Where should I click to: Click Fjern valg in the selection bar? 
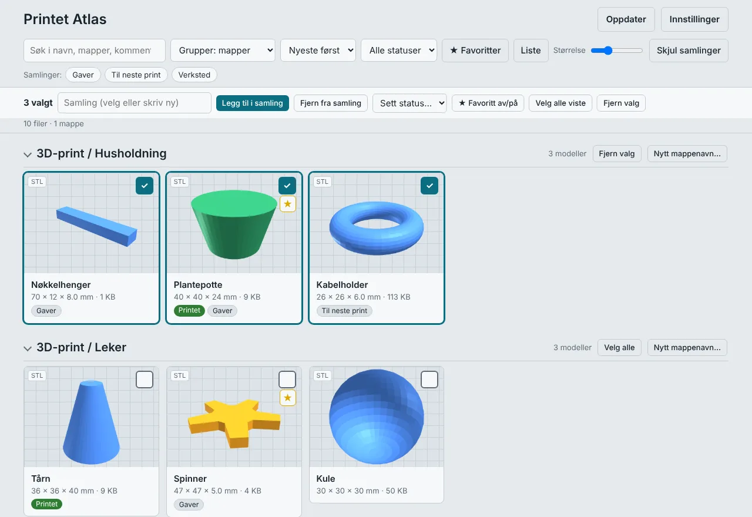(621, 103)
